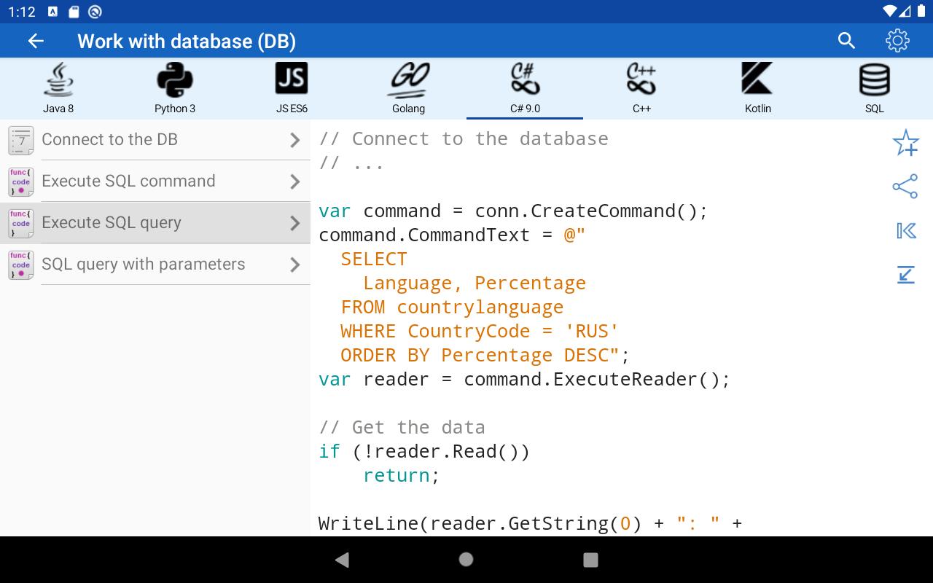
Task: Share the code snippet
Action: pos(905,187)
